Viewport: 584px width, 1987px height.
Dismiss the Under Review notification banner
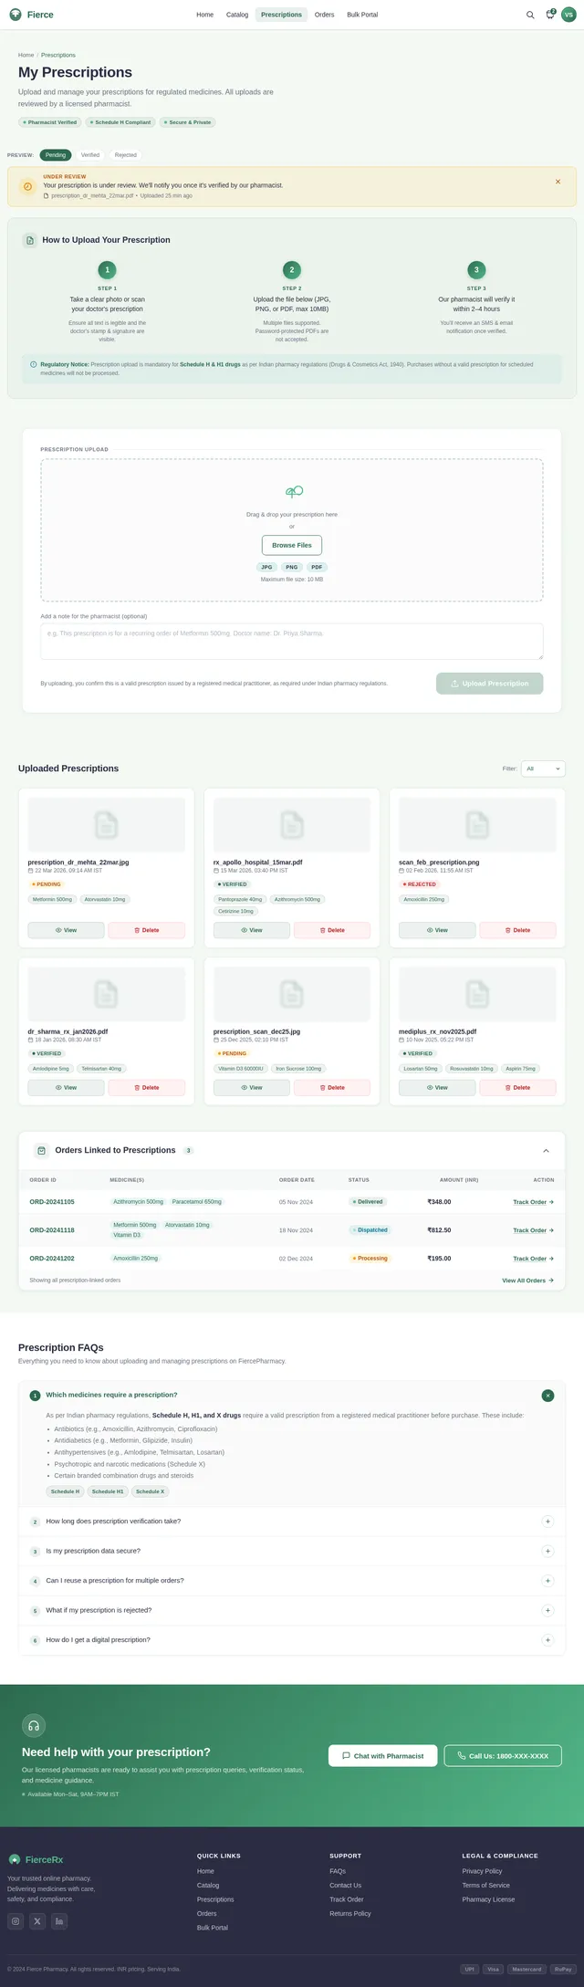558,182
